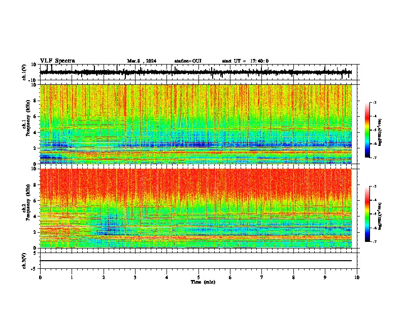Click the '10' tick label on time axis
Screen dimensions: 402x311
point(357,277)
